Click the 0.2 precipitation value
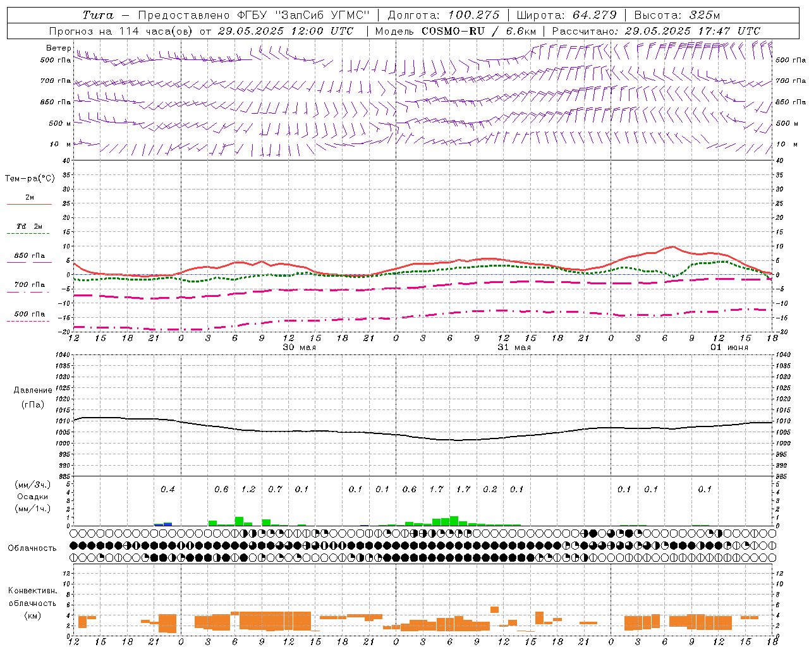 click(490, 489)
